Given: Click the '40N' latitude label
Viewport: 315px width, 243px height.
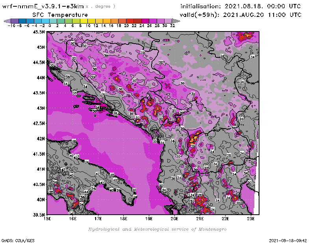Looking at the screenshot, I should [x=41, y=200].
